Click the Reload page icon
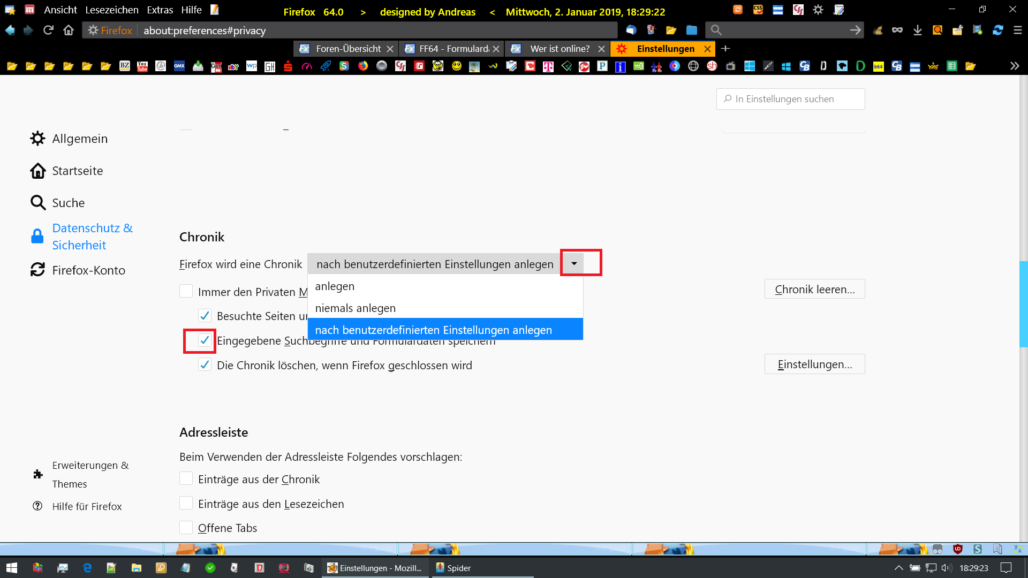Image resolution: width=1028 pixels, height=578 pixels. click(x=48, y=31)
